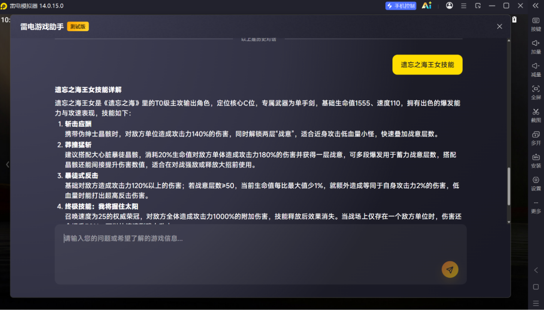
Task: Click the chat vertical scrollbar thumb
Action: coord(509,186)
